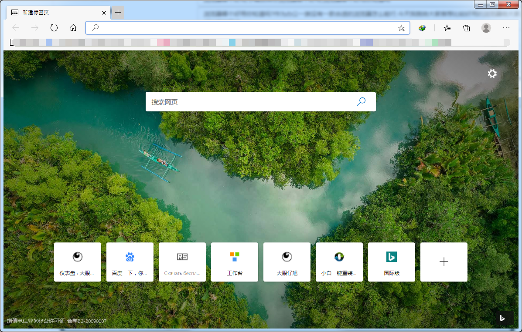Add a new quick link tile
The width and height of the screenshot is (522, 332).
pos(444,262)
